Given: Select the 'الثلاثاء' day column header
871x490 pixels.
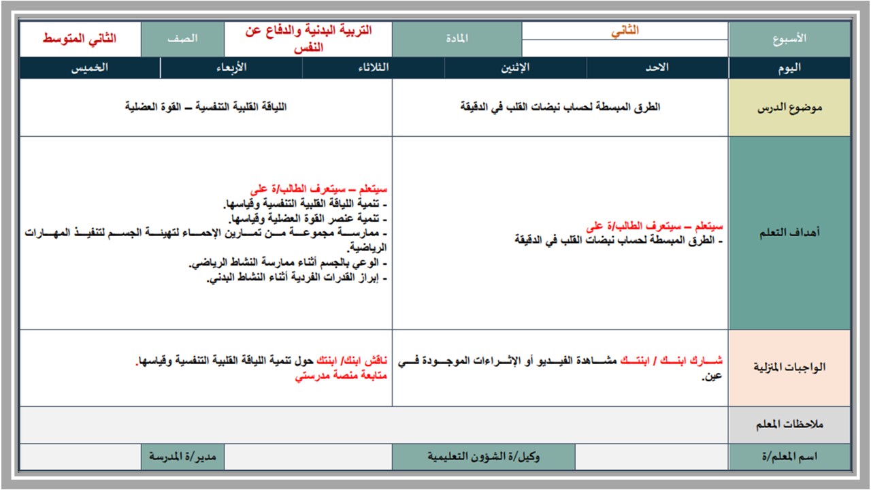Looking at the screenshot, I should pyautogui.click(x=374, y=68).
